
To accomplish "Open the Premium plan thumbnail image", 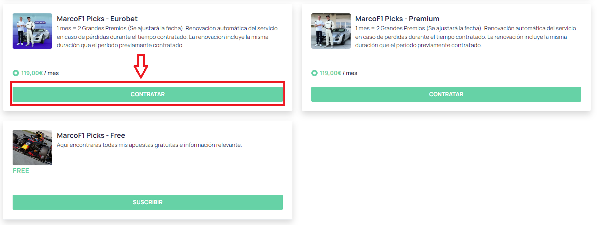I will coord(331,31).
